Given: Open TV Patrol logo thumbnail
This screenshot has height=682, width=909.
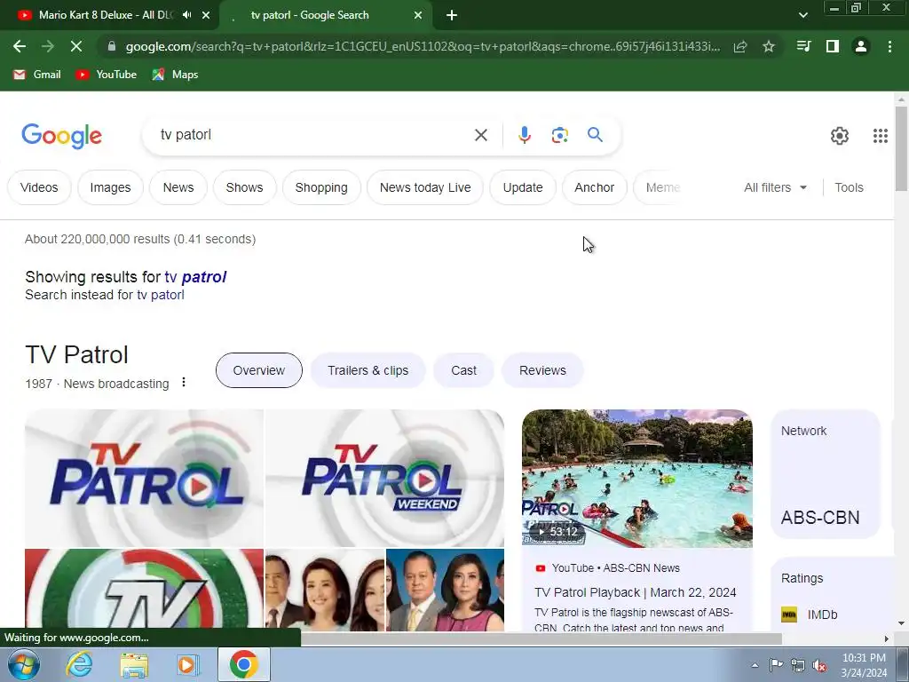Looking at the screenshot, I should click(x=144, y=478).
